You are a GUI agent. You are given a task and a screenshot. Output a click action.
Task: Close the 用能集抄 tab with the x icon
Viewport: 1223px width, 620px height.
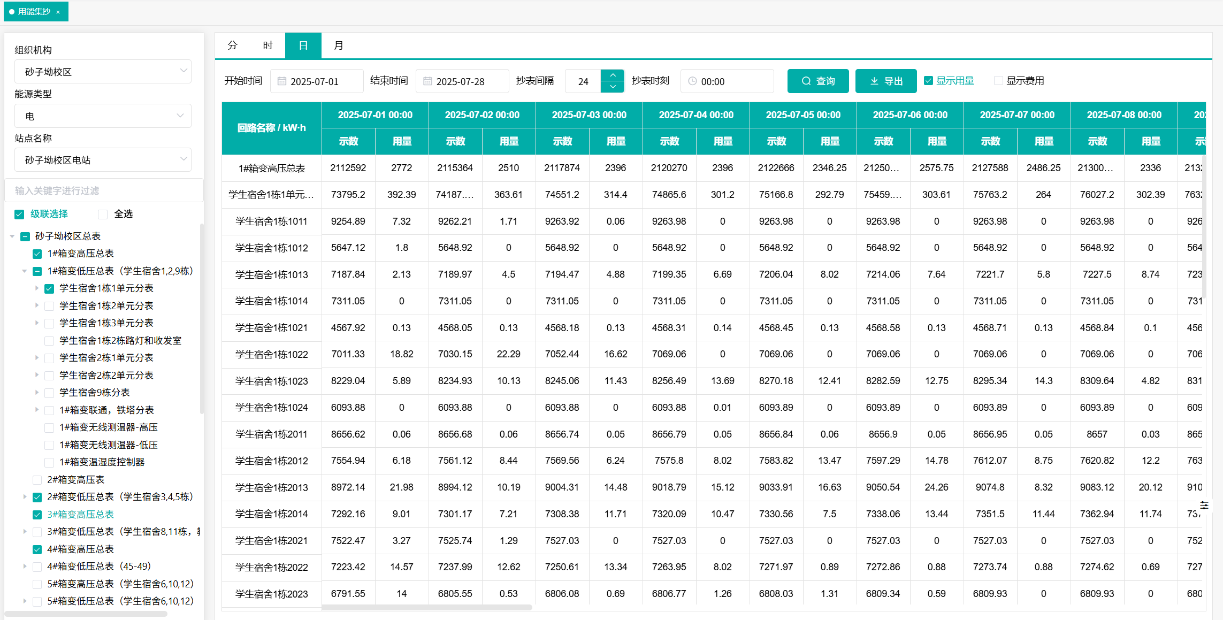click(x=58, y=12)
